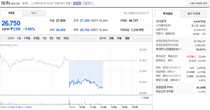
Task: Toggle the 실시간 real-time badge
Action: pyautogui.click(x=77, y=3)
